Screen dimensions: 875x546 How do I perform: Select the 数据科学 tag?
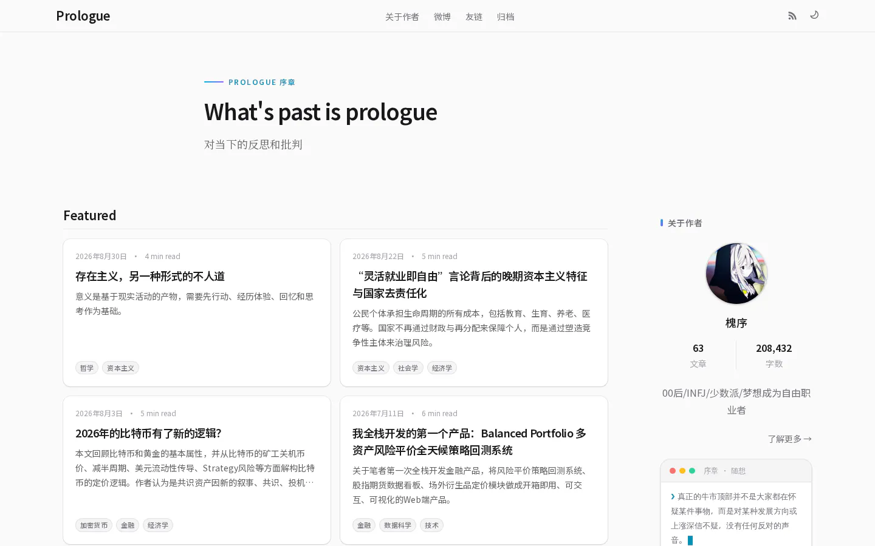tap(397, 525)
